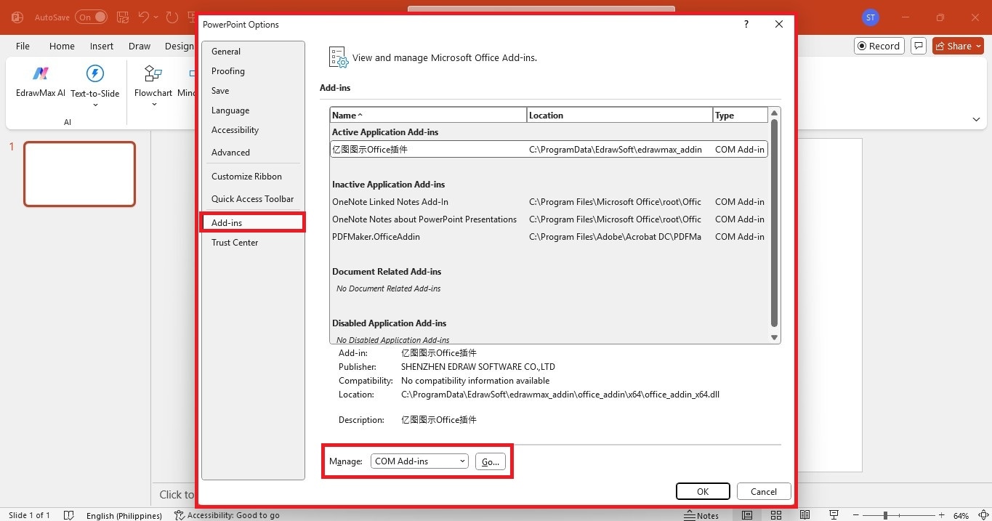Screen dimensions: 992x521
Task: Undo the last action in the title bar
Action: [x=144, y=17]
